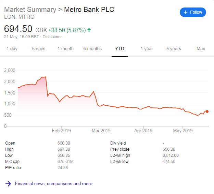This screenshot has height=194, width=214.
Task: Select the 6 months tab
Action: click(92, 49)
